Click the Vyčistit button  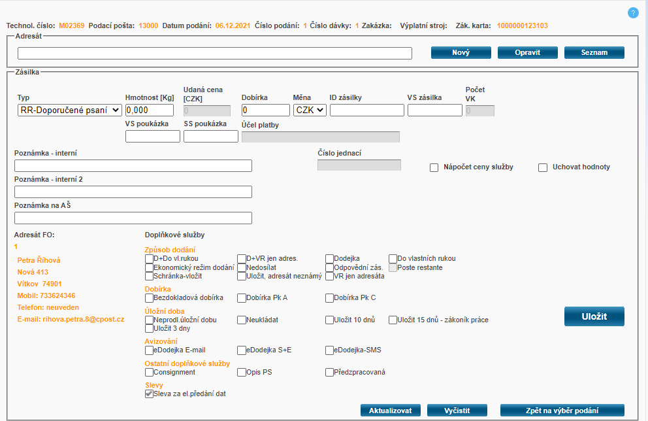tap(457, 411)
